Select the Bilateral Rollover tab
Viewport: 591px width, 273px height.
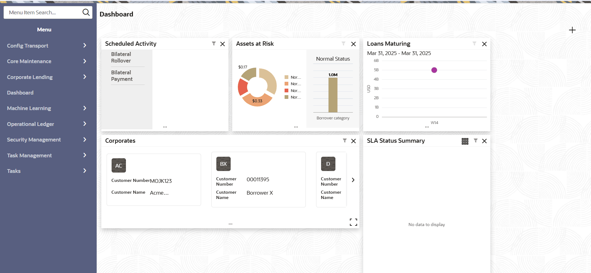[x=121, y=58]
